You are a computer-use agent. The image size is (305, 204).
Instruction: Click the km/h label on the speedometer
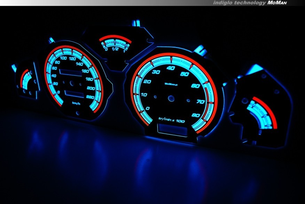[76, 103]
